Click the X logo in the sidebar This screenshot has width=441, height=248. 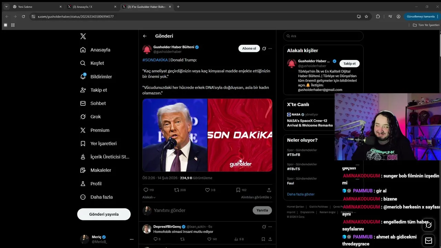click(x=83, y=36)
